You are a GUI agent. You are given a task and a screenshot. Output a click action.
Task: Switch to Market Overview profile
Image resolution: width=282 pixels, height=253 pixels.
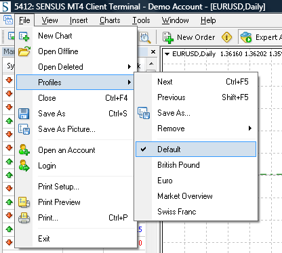(x=196, y=196)
